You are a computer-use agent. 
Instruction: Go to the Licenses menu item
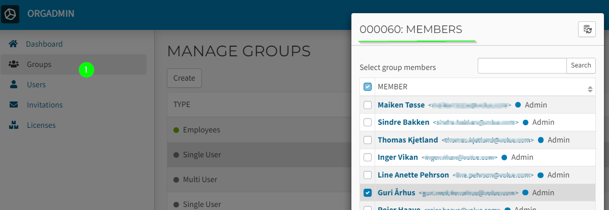pos(41,125)
